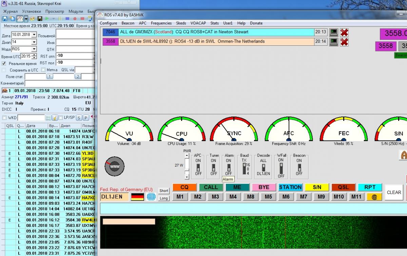The height and width of the screenshot is (256, 407).
Task: Open the Дата date dropdown
Action: coord(34,35)
